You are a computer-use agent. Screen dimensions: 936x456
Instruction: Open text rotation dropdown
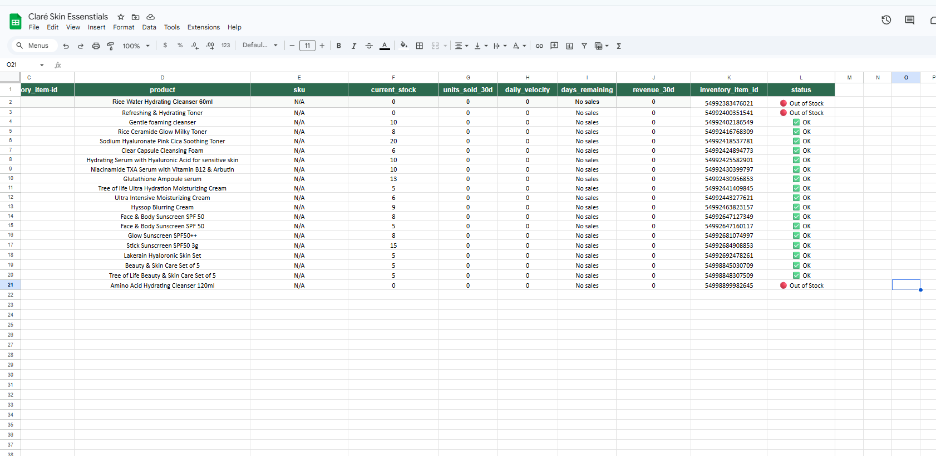pos(519,46)
